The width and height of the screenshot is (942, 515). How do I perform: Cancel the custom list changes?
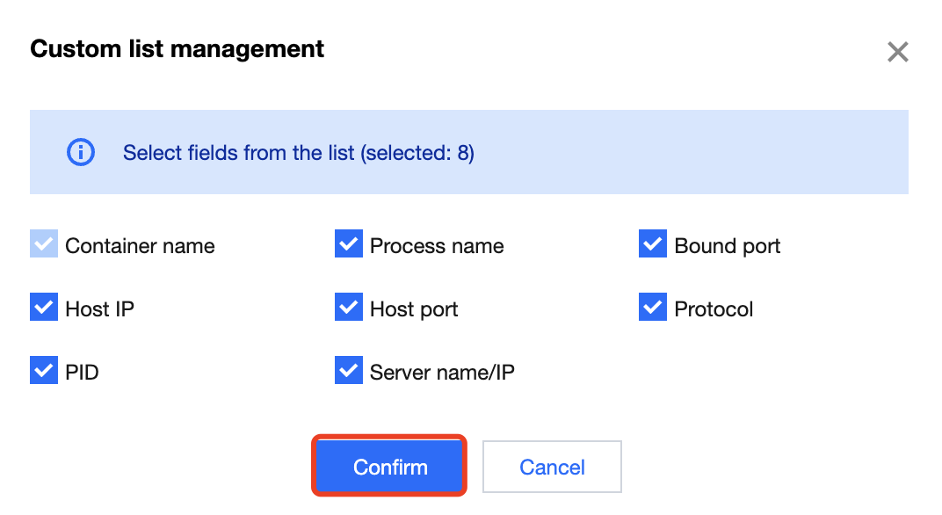[x=552, y=467]
